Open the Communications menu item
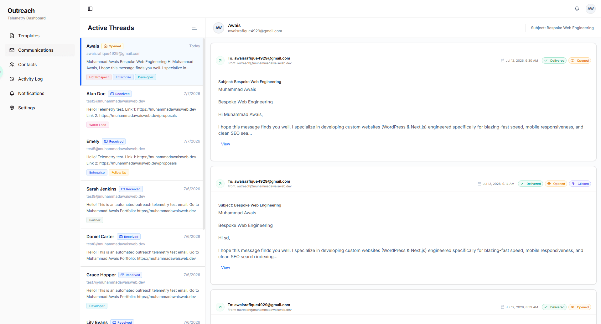This screenshot has height=324, width=601. click(x=40, y=50)
